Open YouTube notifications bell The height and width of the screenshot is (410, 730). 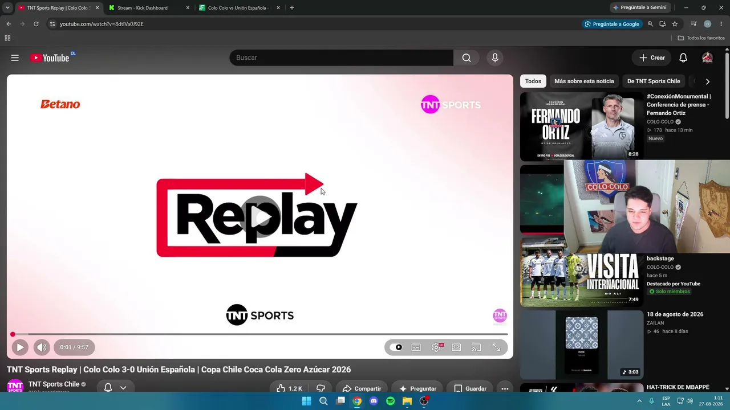[x=683, y=58]
